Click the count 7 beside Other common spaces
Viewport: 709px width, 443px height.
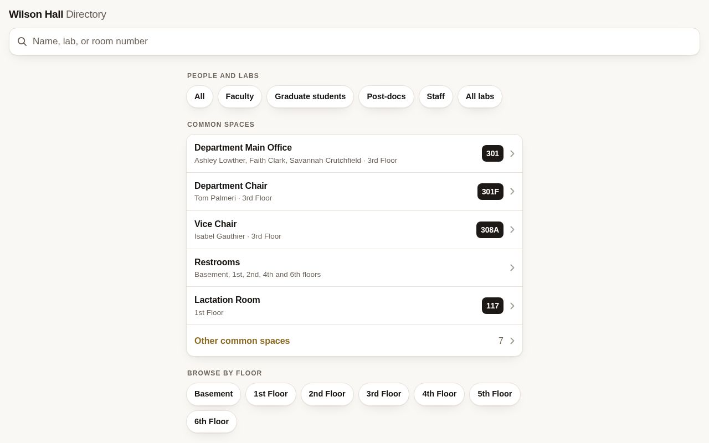(x=501, y=341)
